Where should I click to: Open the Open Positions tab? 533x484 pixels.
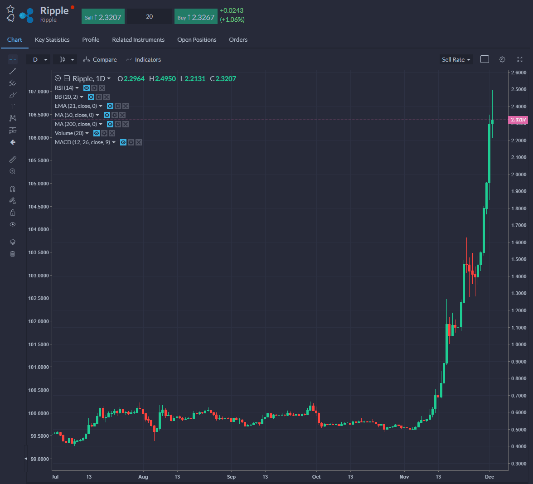point(197,39)
